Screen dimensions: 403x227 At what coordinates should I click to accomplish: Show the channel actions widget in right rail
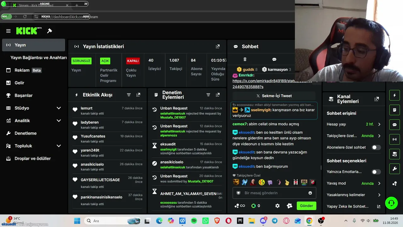(x=394, y=154)
